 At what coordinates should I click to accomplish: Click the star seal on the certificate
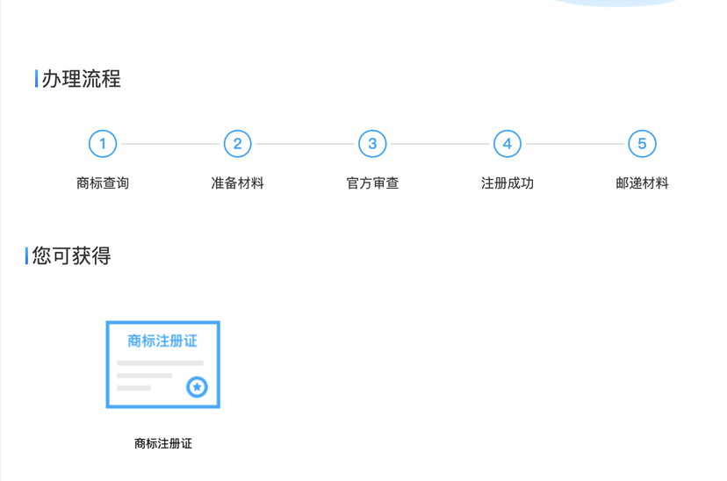pyautogui.click(x=198, y=386)
